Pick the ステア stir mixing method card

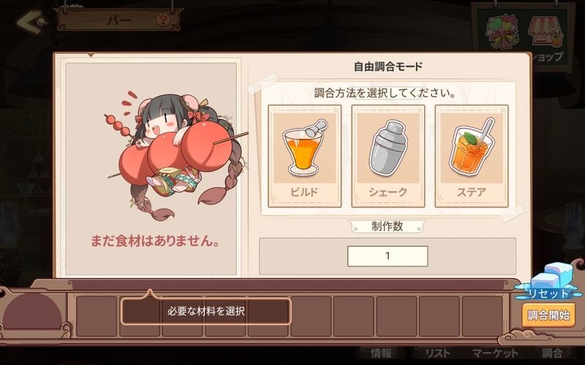[472, 156]
